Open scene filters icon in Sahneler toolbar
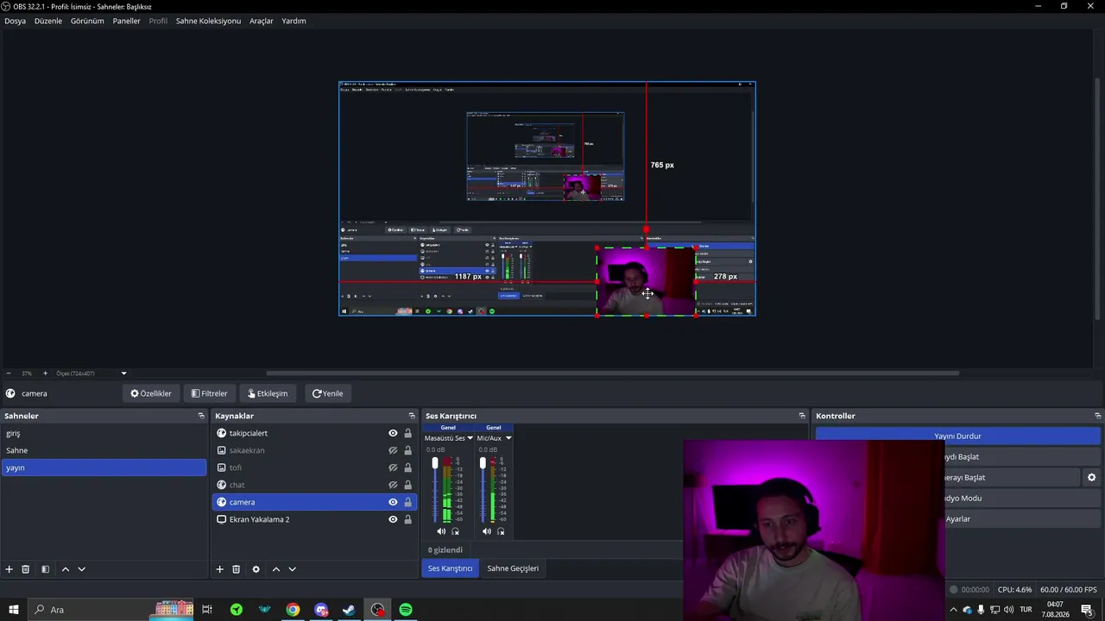This screenshot has width=1105, height=621. 45,569
